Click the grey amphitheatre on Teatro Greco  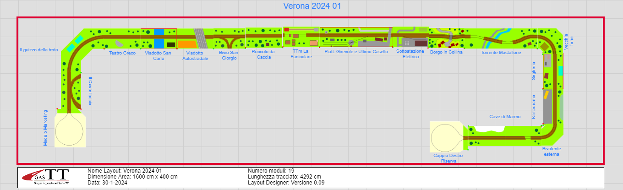(x=119, y=43)
